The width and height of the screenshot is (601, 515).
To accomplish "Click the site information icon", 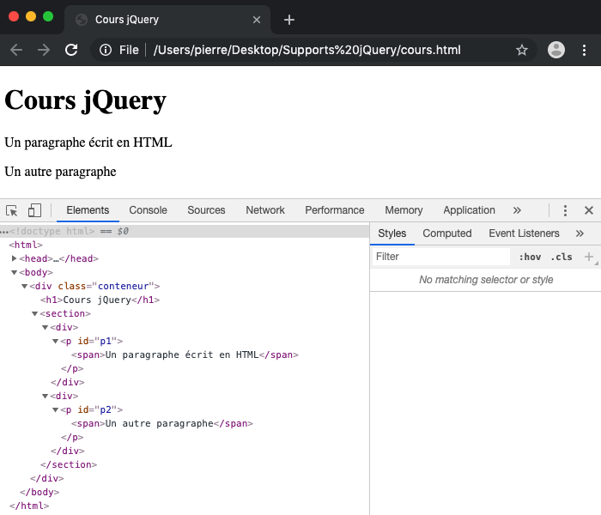I will click(x=106, y=50).
